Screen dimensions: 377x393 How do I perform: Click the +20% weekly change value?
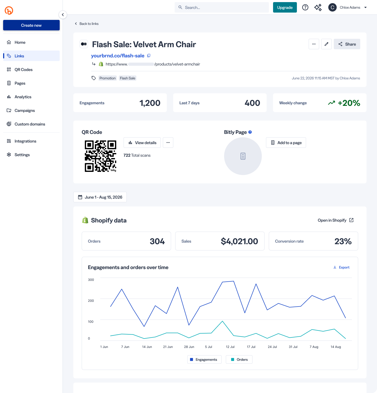tap(349, 103)
